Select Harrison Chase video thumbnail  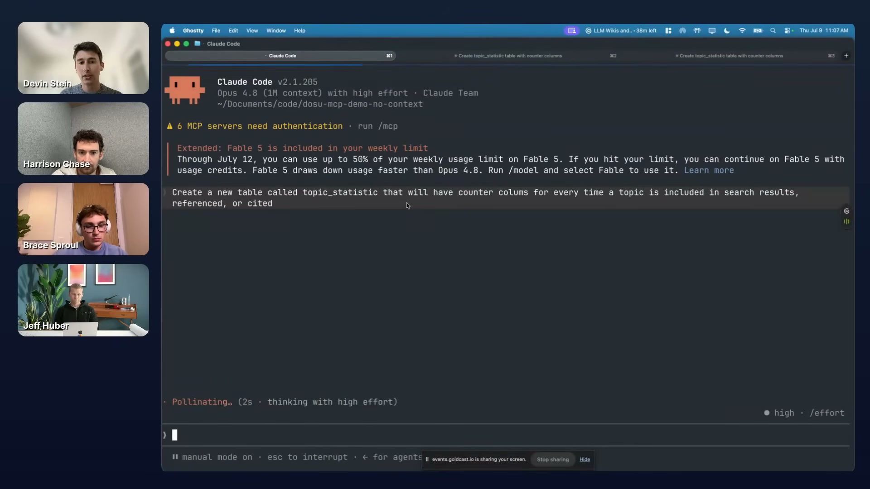83,139
